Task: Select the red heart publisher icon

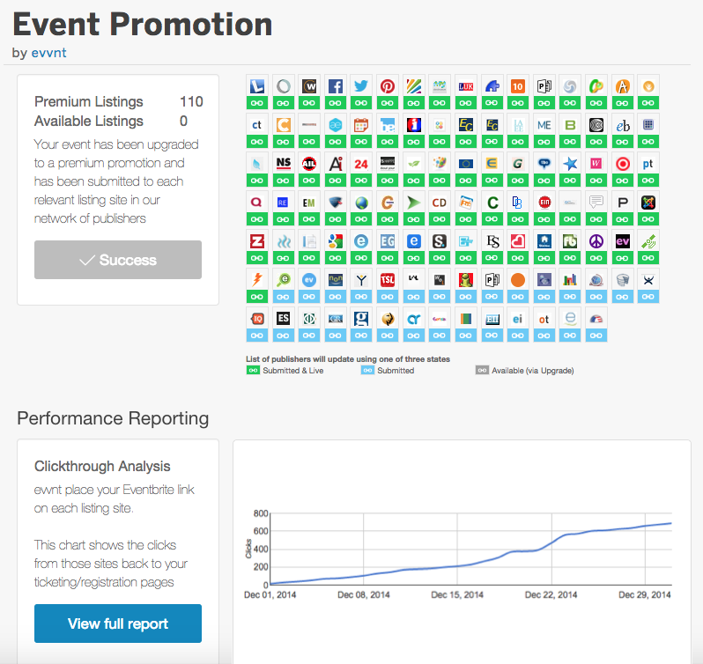Action: (518, 241)
